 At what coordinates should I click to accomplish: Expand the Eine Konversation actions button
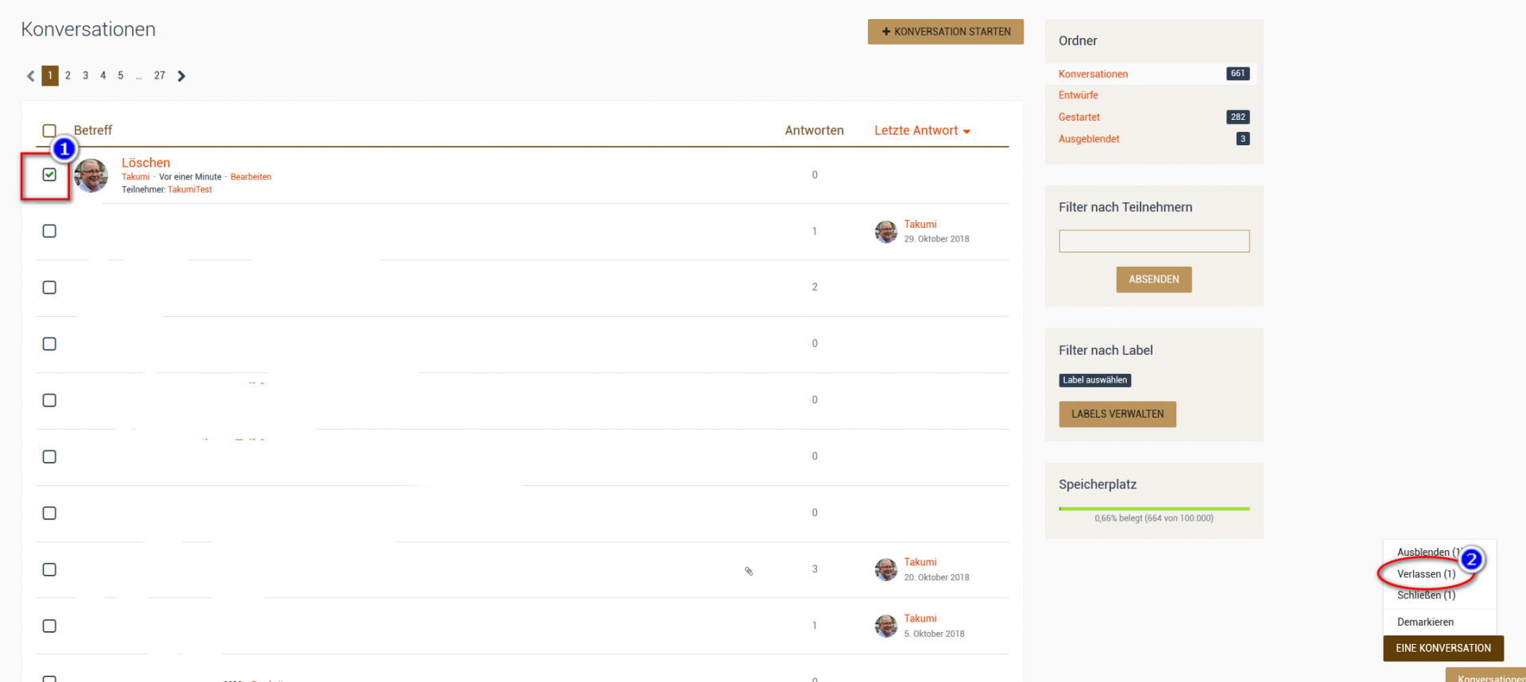pos(1443,648)
